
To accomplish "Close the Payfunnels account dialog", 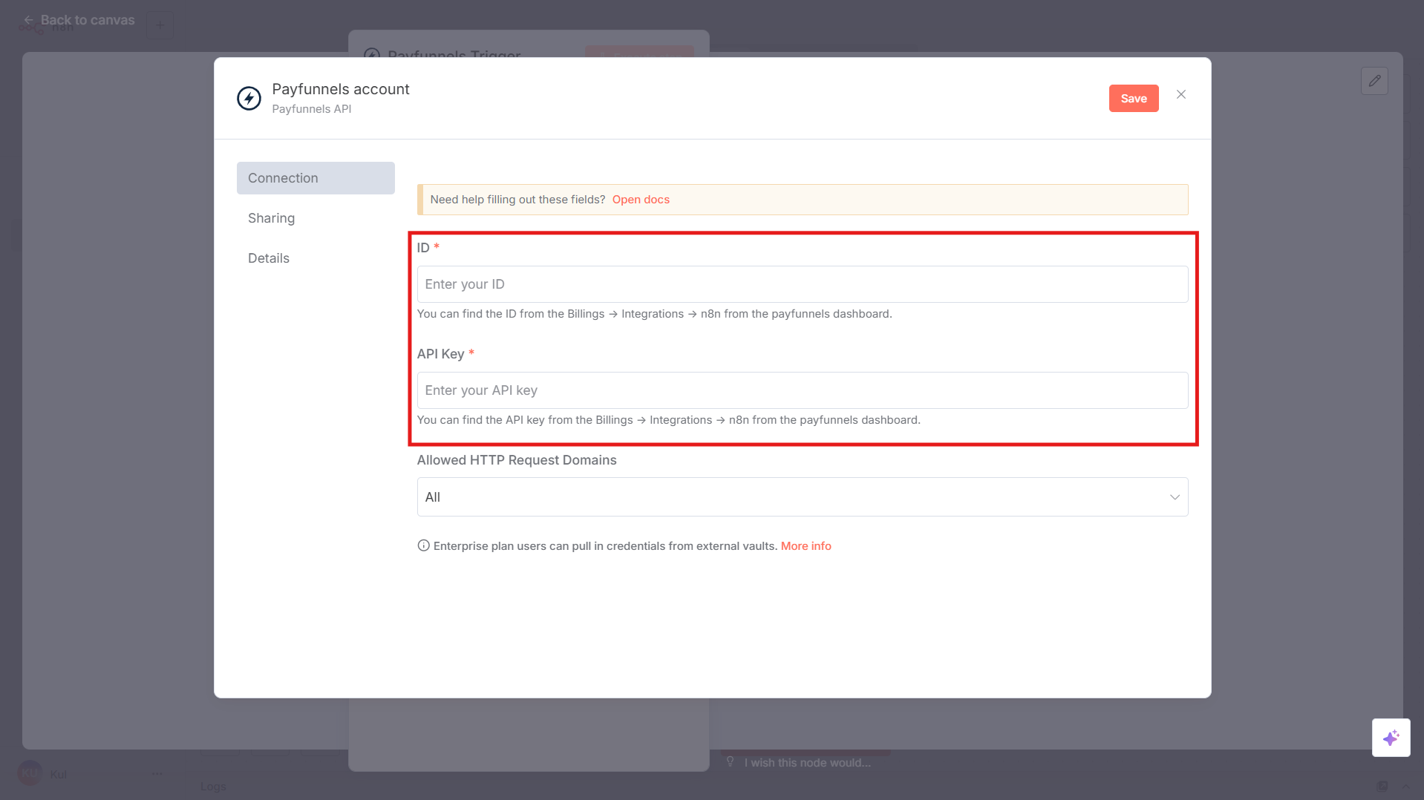I will pyautogui.click(x=1181, y=94).
